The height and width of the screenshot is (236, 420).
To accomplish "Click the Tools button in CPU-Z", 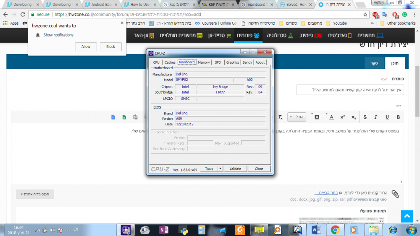I will [209, 169].
